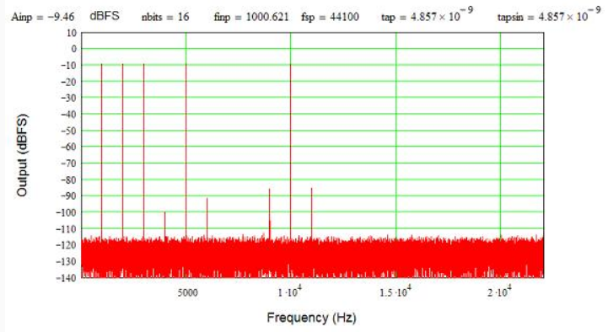The width and height of the screenshot is (608, 332).
Task: Click the Frequency (Hz) axis title
Action: 311,318
